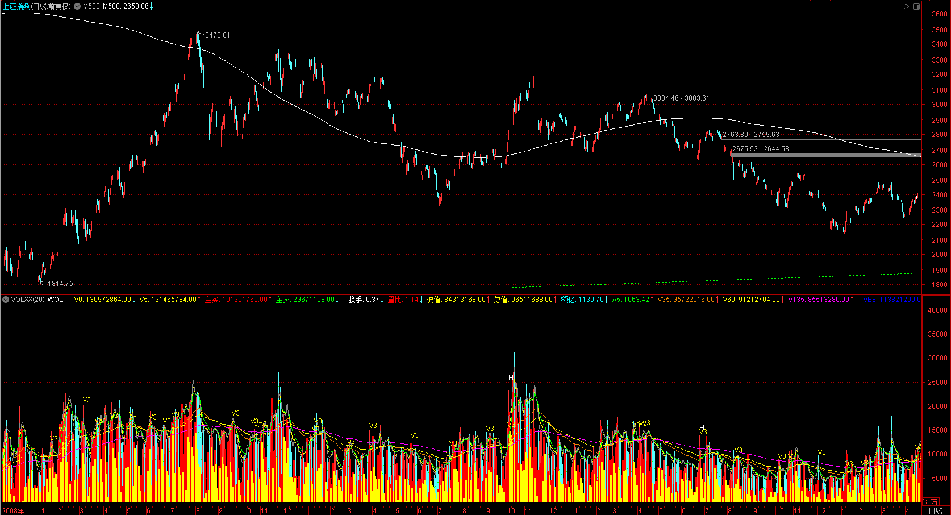Click the 3000 price axis label
This screenshot has width=951, height=515.
click(939, 105)
